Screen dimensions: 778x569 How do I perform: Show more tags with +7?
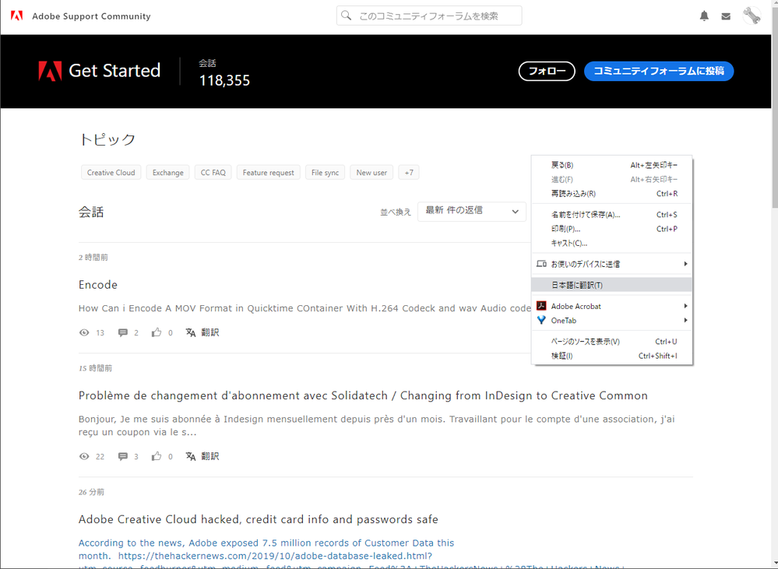[x=409, y=173]
